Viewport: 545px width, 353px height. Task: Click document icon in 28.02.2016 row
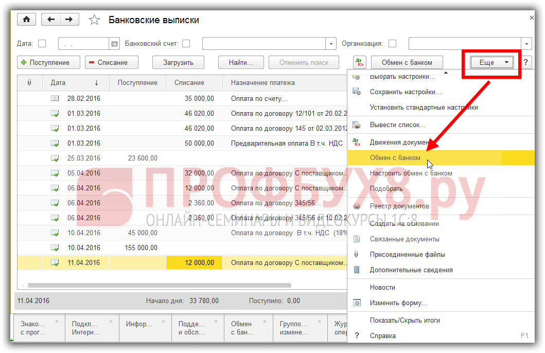tap(55, 98)
